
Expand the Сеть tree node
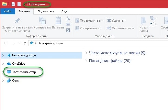click(3, 81)
